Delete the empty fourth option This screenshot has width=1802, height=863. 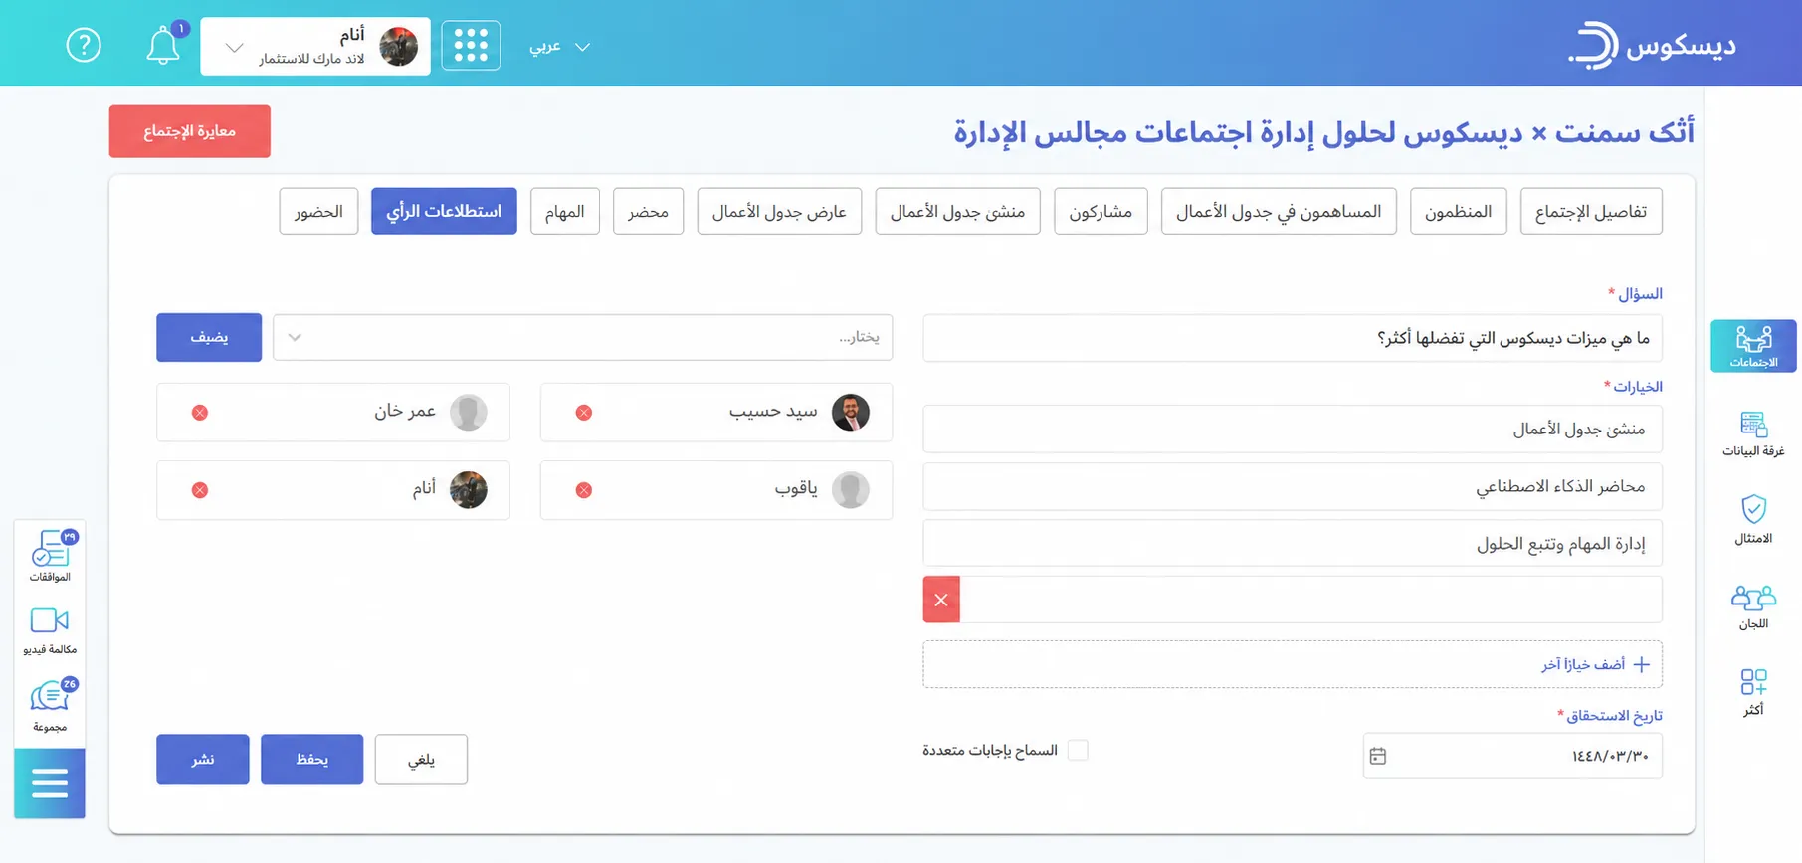[x=941, y=600]
